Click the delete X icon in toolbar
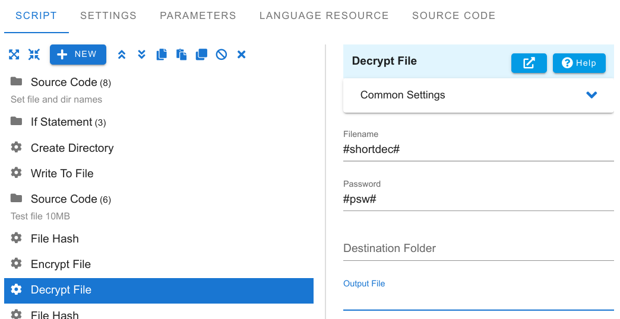Screen dimensions: 620x319 pyautogui.click(x=242, y=55)
